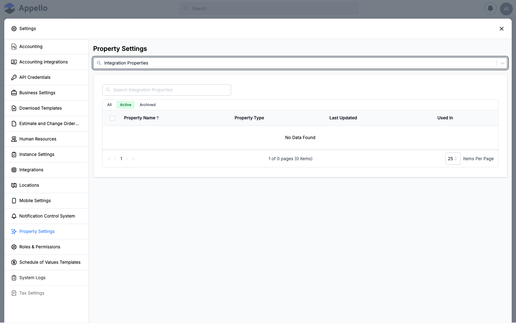
Task: Click the Property Type column header
Action: click(249, 118)
